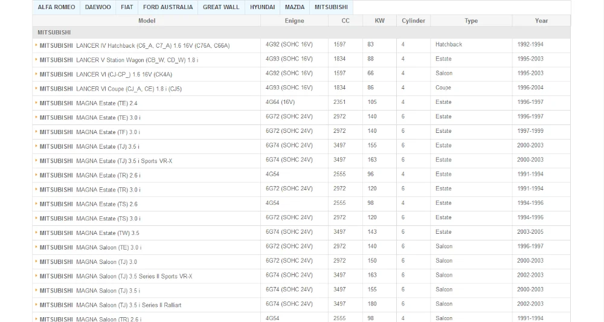The image size is (604, 322).
Task: Select the FIAT tab
Action: (x=127, y=7)
